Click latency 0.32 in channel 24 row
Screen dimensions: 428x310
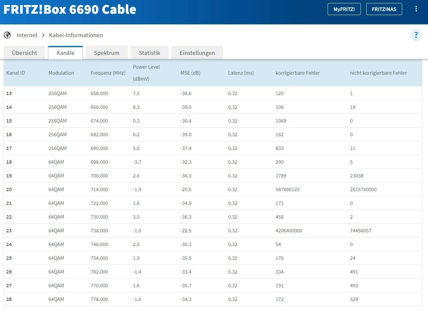tap(233, 244)
